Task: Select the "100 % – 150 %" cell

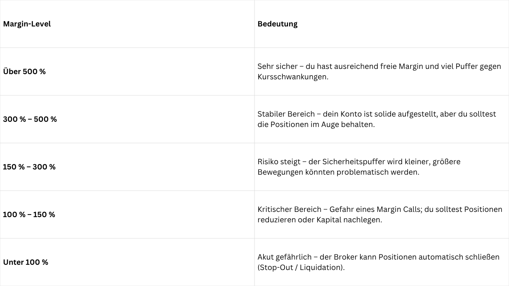Action: (x=29, y=214)
